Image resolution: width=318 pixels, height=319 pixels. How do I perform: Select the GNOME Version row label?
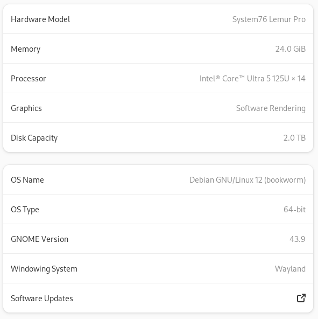[39, 239]
